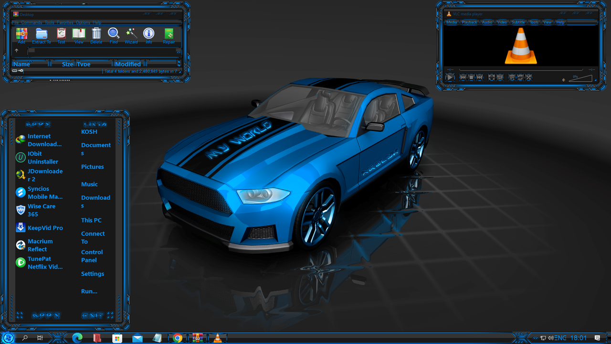611x344 pixels.
Task: Click the Add icon in WinRAR toolbar
Action: coord(21,36)
